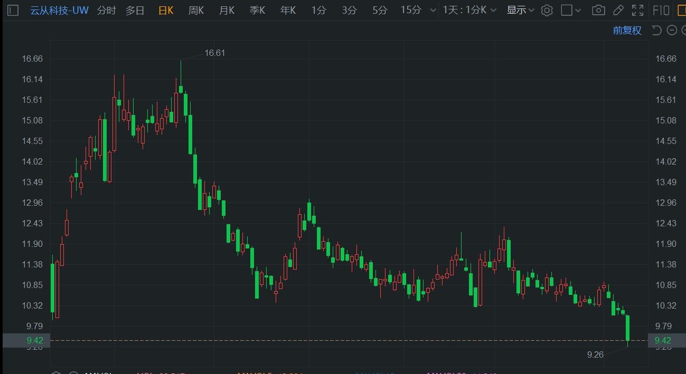Switch to 周K weekly chart tab
Viewport: 686px width, 374px height.
196,11
